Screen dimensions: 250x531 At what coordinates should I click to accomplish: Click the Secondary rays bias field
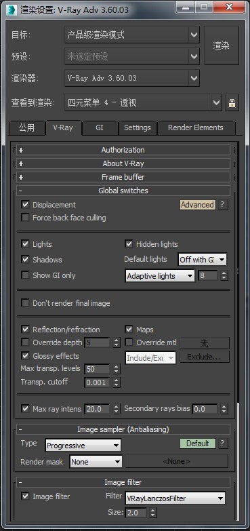(x=205, y=409)
